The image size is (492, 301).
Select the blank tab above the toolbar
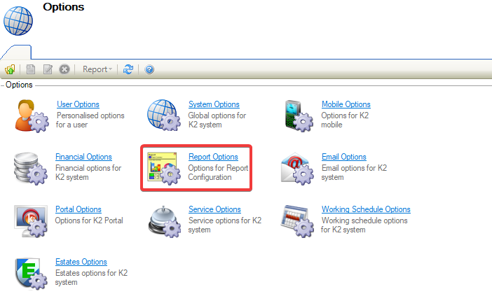[x=15, y=52]
